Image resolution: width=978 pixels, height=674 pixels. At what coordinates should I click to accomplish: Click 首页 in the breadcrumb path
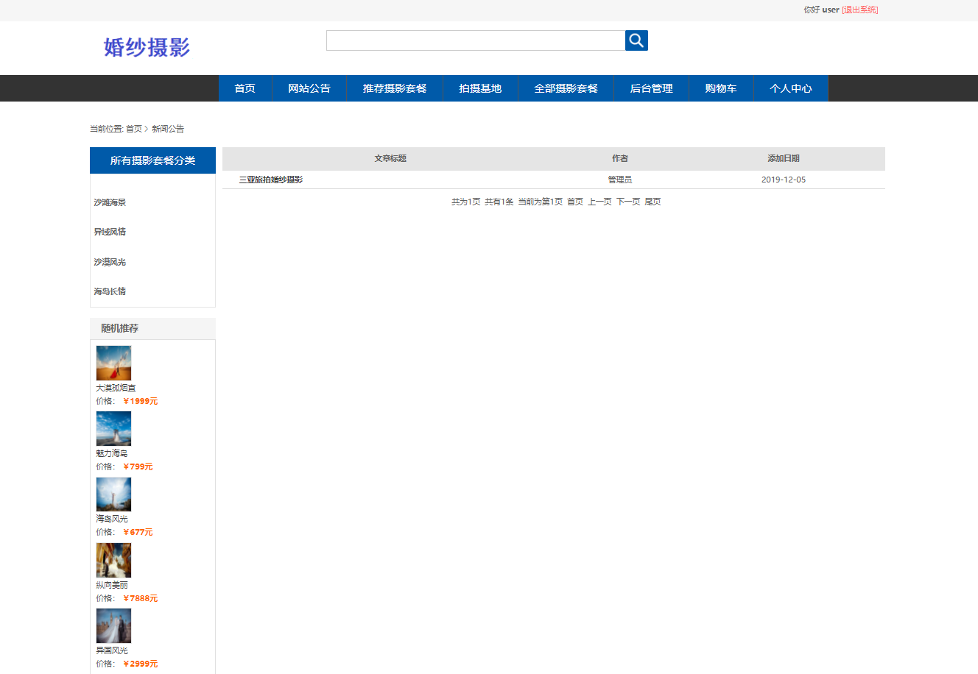(x=134, y=129)
